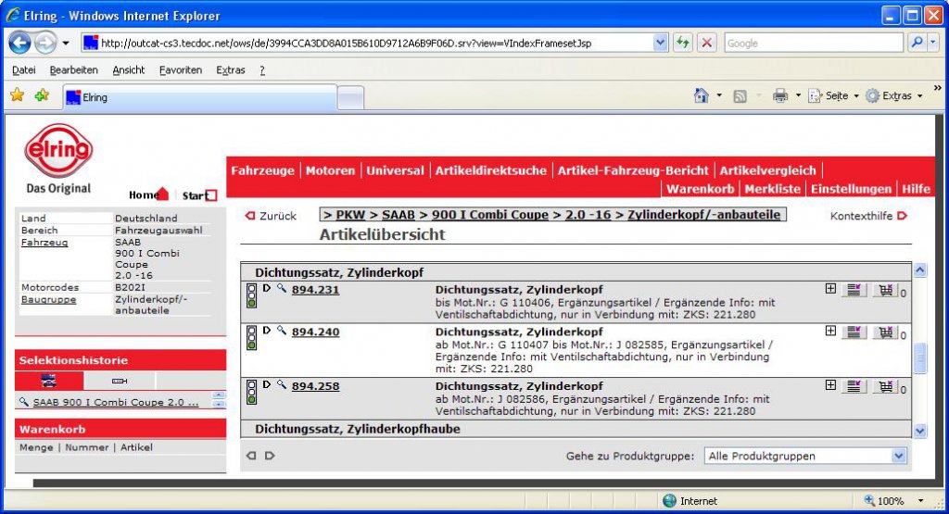Open the Favoriten menu
This screenshot has height=514, width=949.
point(181,70)
